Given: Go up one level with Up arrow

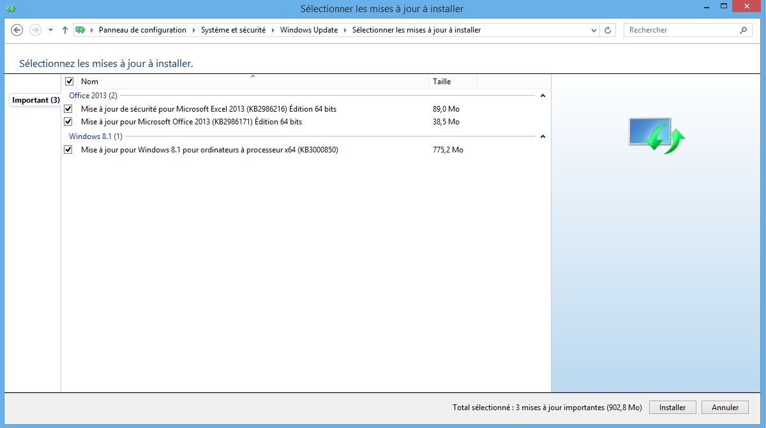Looking at the screenshot, I should pyautogui.click(x=65, y=30).
